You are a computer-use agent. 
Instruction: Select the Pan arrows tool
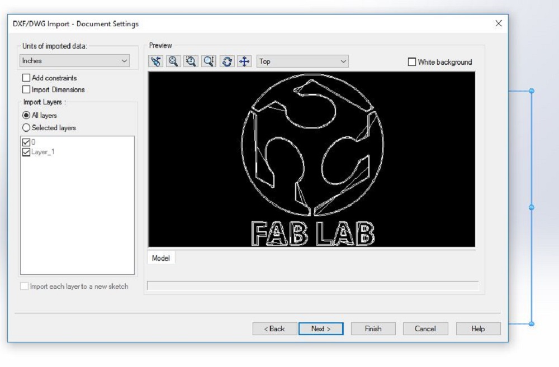(245, 61)
